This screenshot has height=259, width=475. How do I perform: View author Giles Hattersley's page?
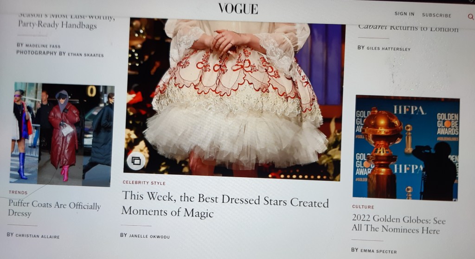[388, 49]
